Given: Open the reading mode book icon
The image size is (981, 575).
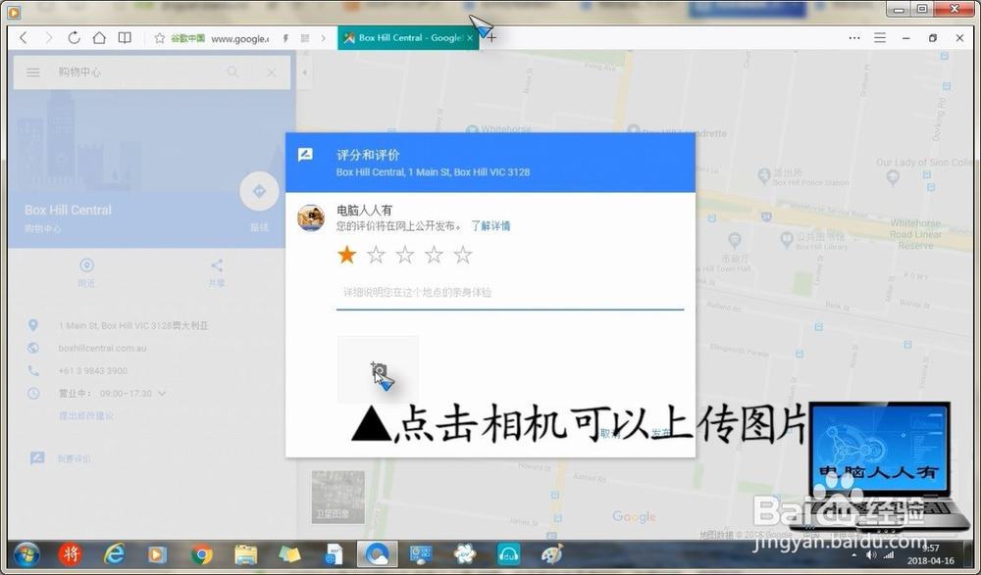Looking at the screenshot, I should point(126,37).
